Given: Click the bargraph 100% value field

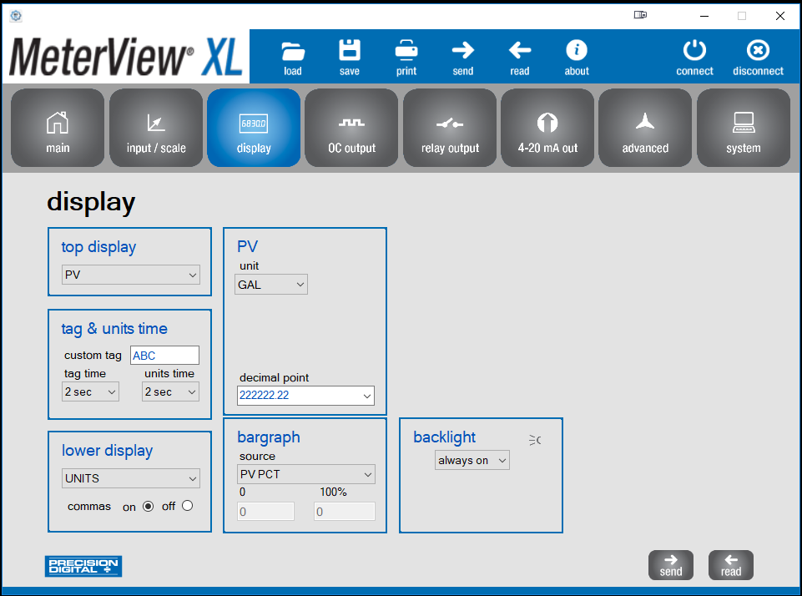Looking at the screenshot, I should pyautogui.click(x=344, y=512).
